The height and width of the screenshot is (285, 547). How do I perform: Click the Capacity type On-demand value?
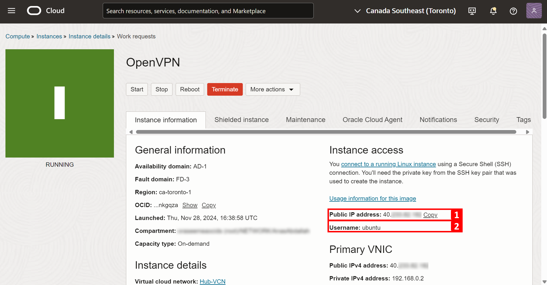[x=194, y=244]
